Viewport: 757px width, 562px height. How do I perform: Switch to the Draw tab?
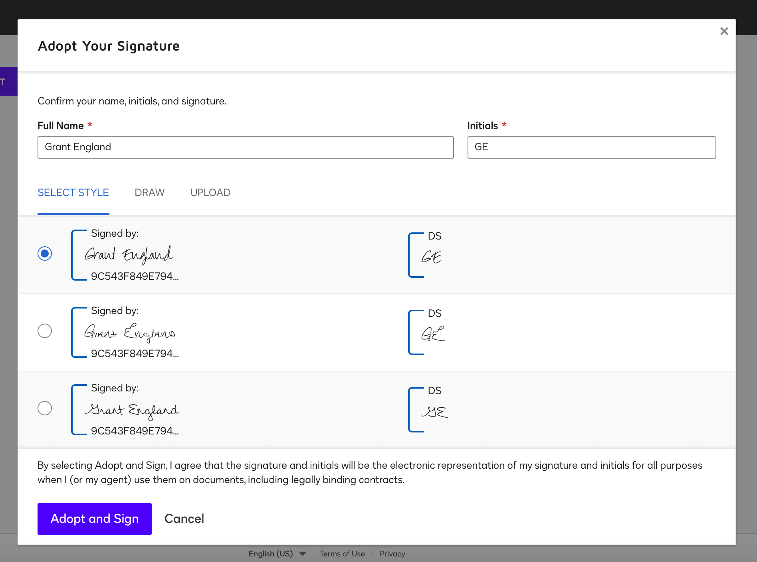[x=149, y=193]
